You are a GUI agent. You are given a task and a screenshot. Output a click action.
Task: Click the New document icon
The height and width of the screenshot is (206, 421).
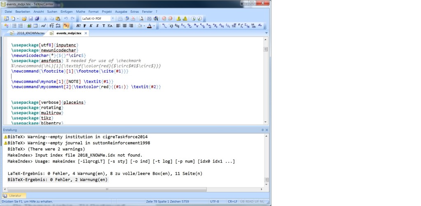click(13, 18)
